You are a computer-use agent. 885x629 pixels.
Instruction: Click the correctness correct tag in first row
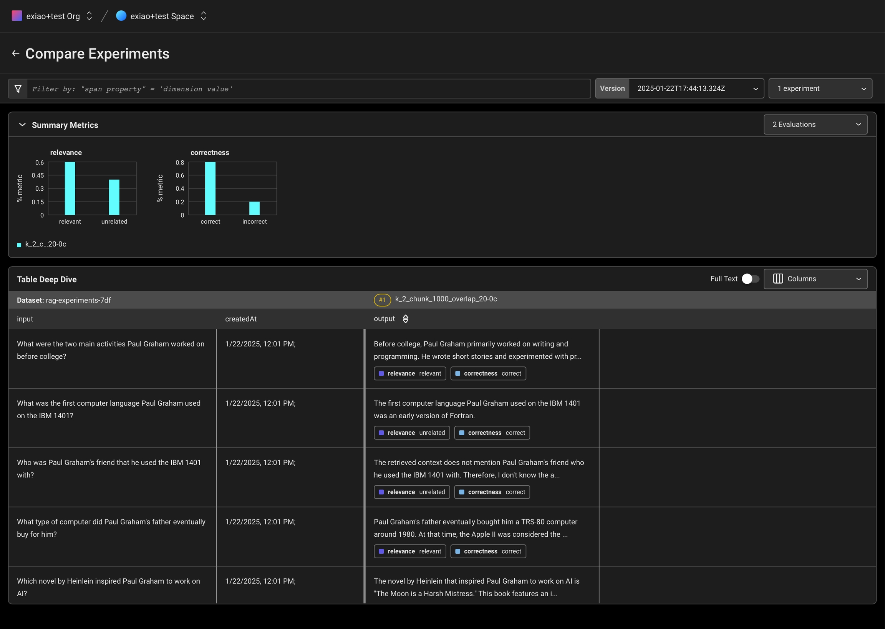487,373
